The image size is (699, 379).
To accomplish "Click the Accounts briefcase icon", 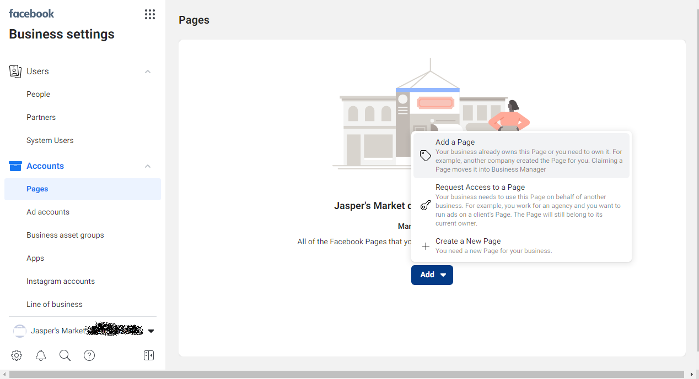I will click(x=15, y=166).
